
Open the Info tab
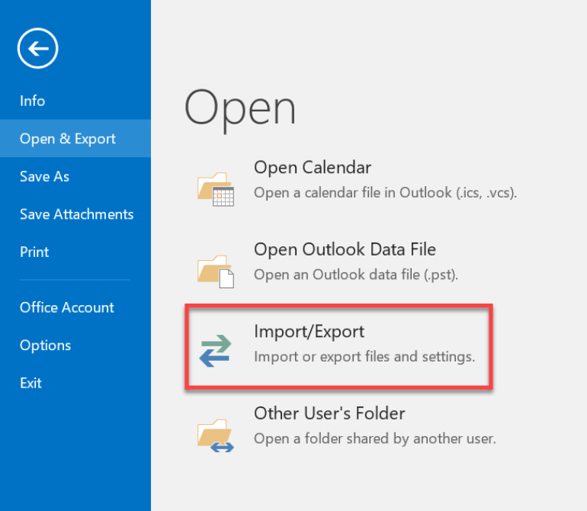[75, 101]
